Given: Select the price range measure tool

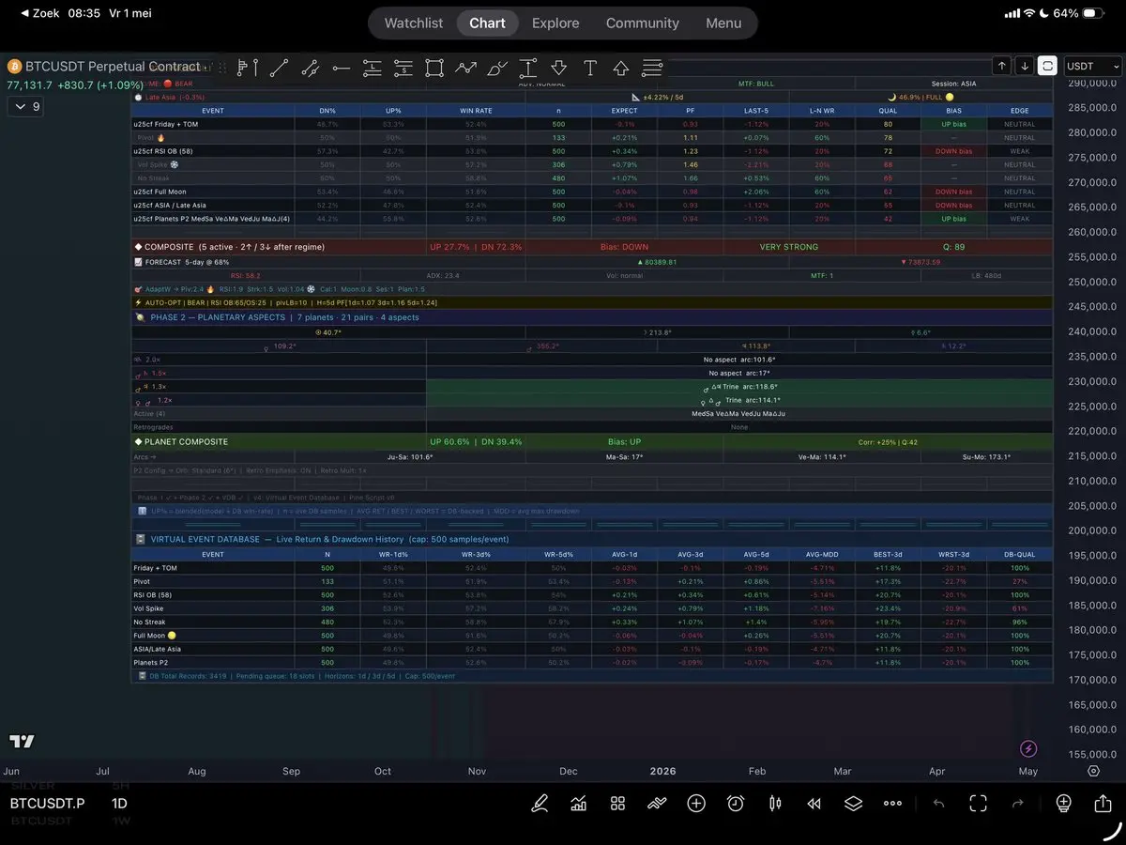Looking at the screenshot, I should (x=528, y=68).
